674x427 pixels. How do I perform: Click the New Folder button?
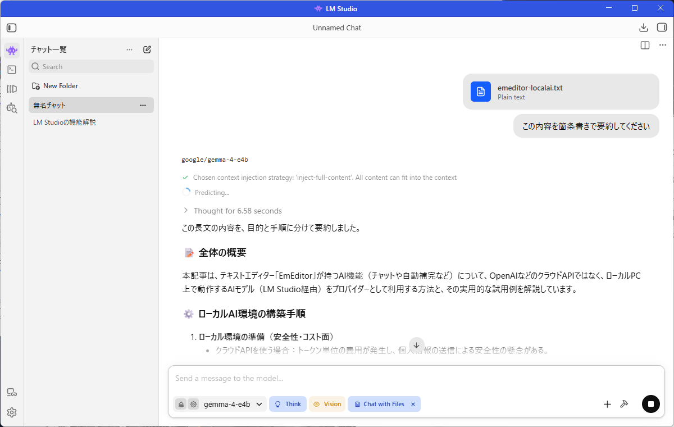[55, 86]
